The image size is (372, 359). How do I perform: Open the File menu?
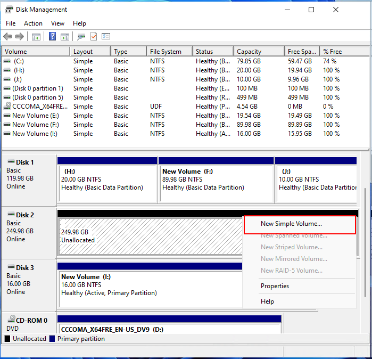(11, 23)
